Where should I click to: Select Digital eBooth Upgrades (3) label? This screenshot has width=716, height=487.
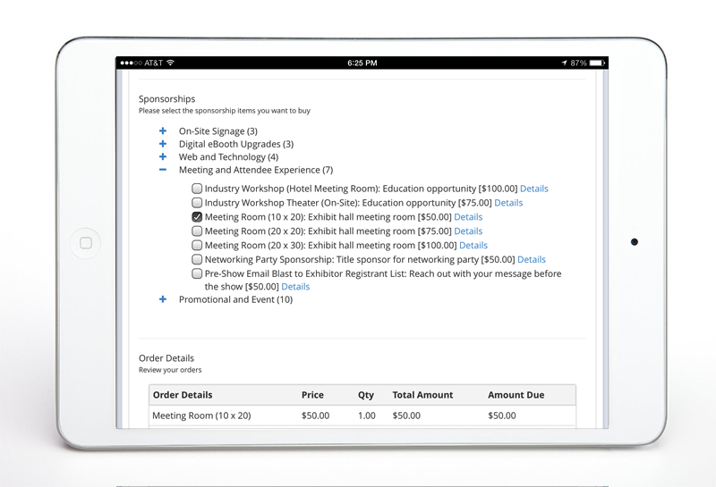coord(236,144)
